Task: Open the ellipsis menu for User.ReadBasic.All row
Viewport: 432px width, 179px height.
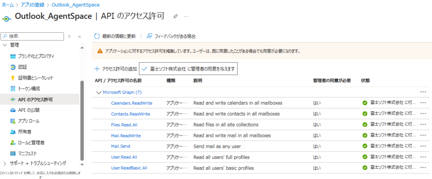Action: coord(423,168)
